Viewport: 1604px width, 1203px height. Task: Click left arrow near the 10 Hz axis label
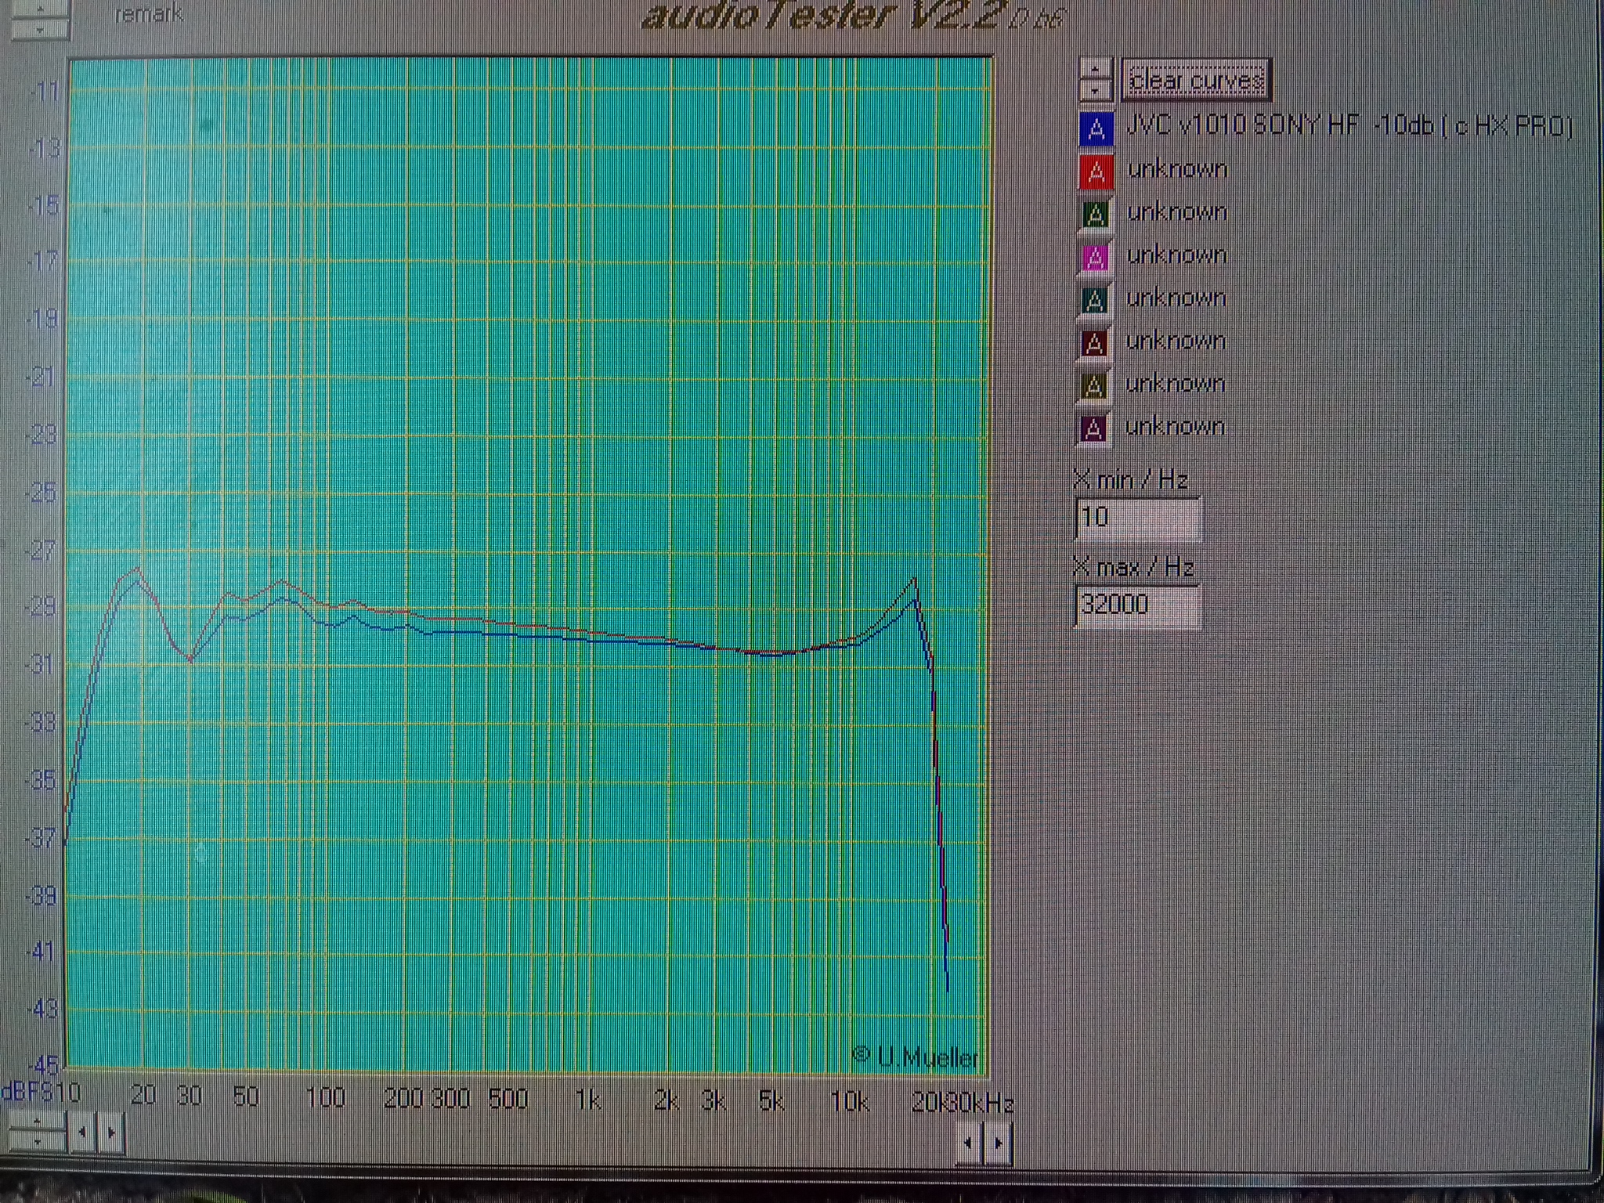click(82, 1133)
